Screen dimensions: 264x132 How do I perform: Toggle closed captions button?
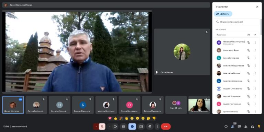pos(123,127)
